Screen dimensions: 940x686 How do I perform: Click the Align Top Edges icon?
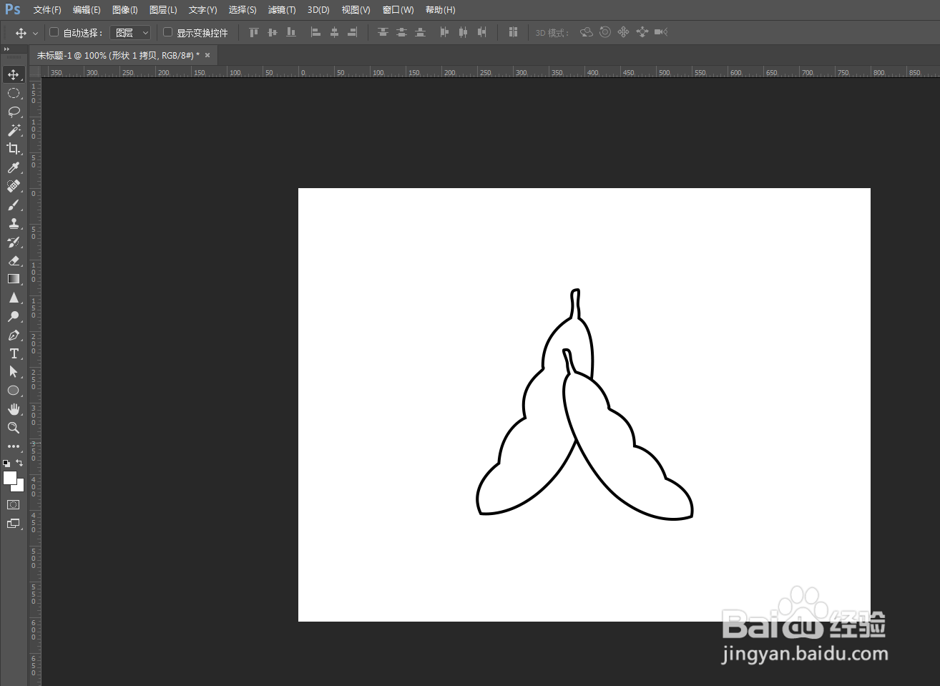(253, 32)
